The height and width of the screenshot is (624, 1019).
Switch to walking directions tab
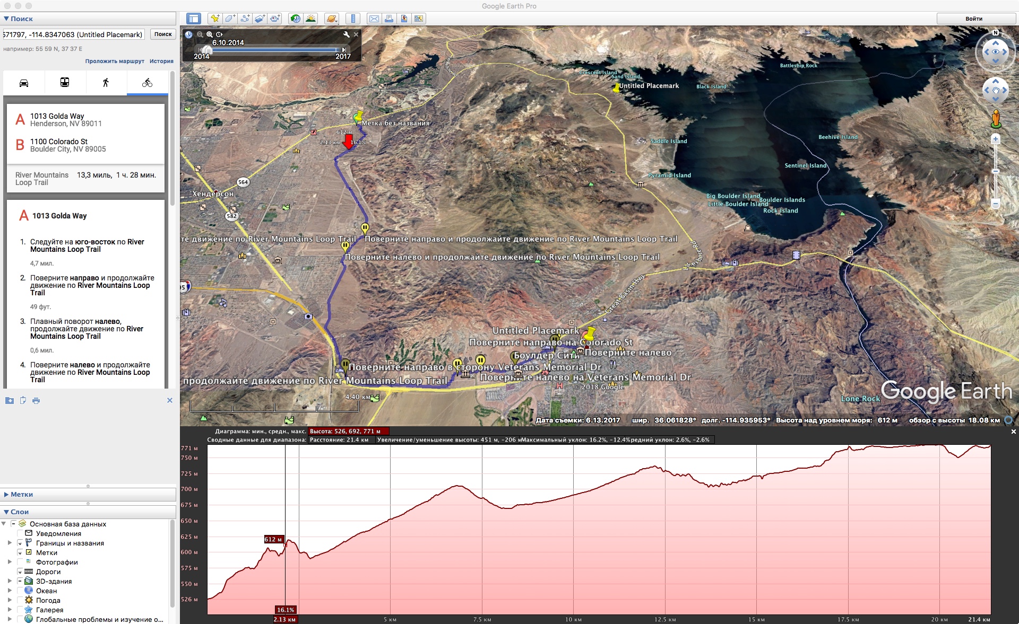pyautogui.click(x=106, y=83)
